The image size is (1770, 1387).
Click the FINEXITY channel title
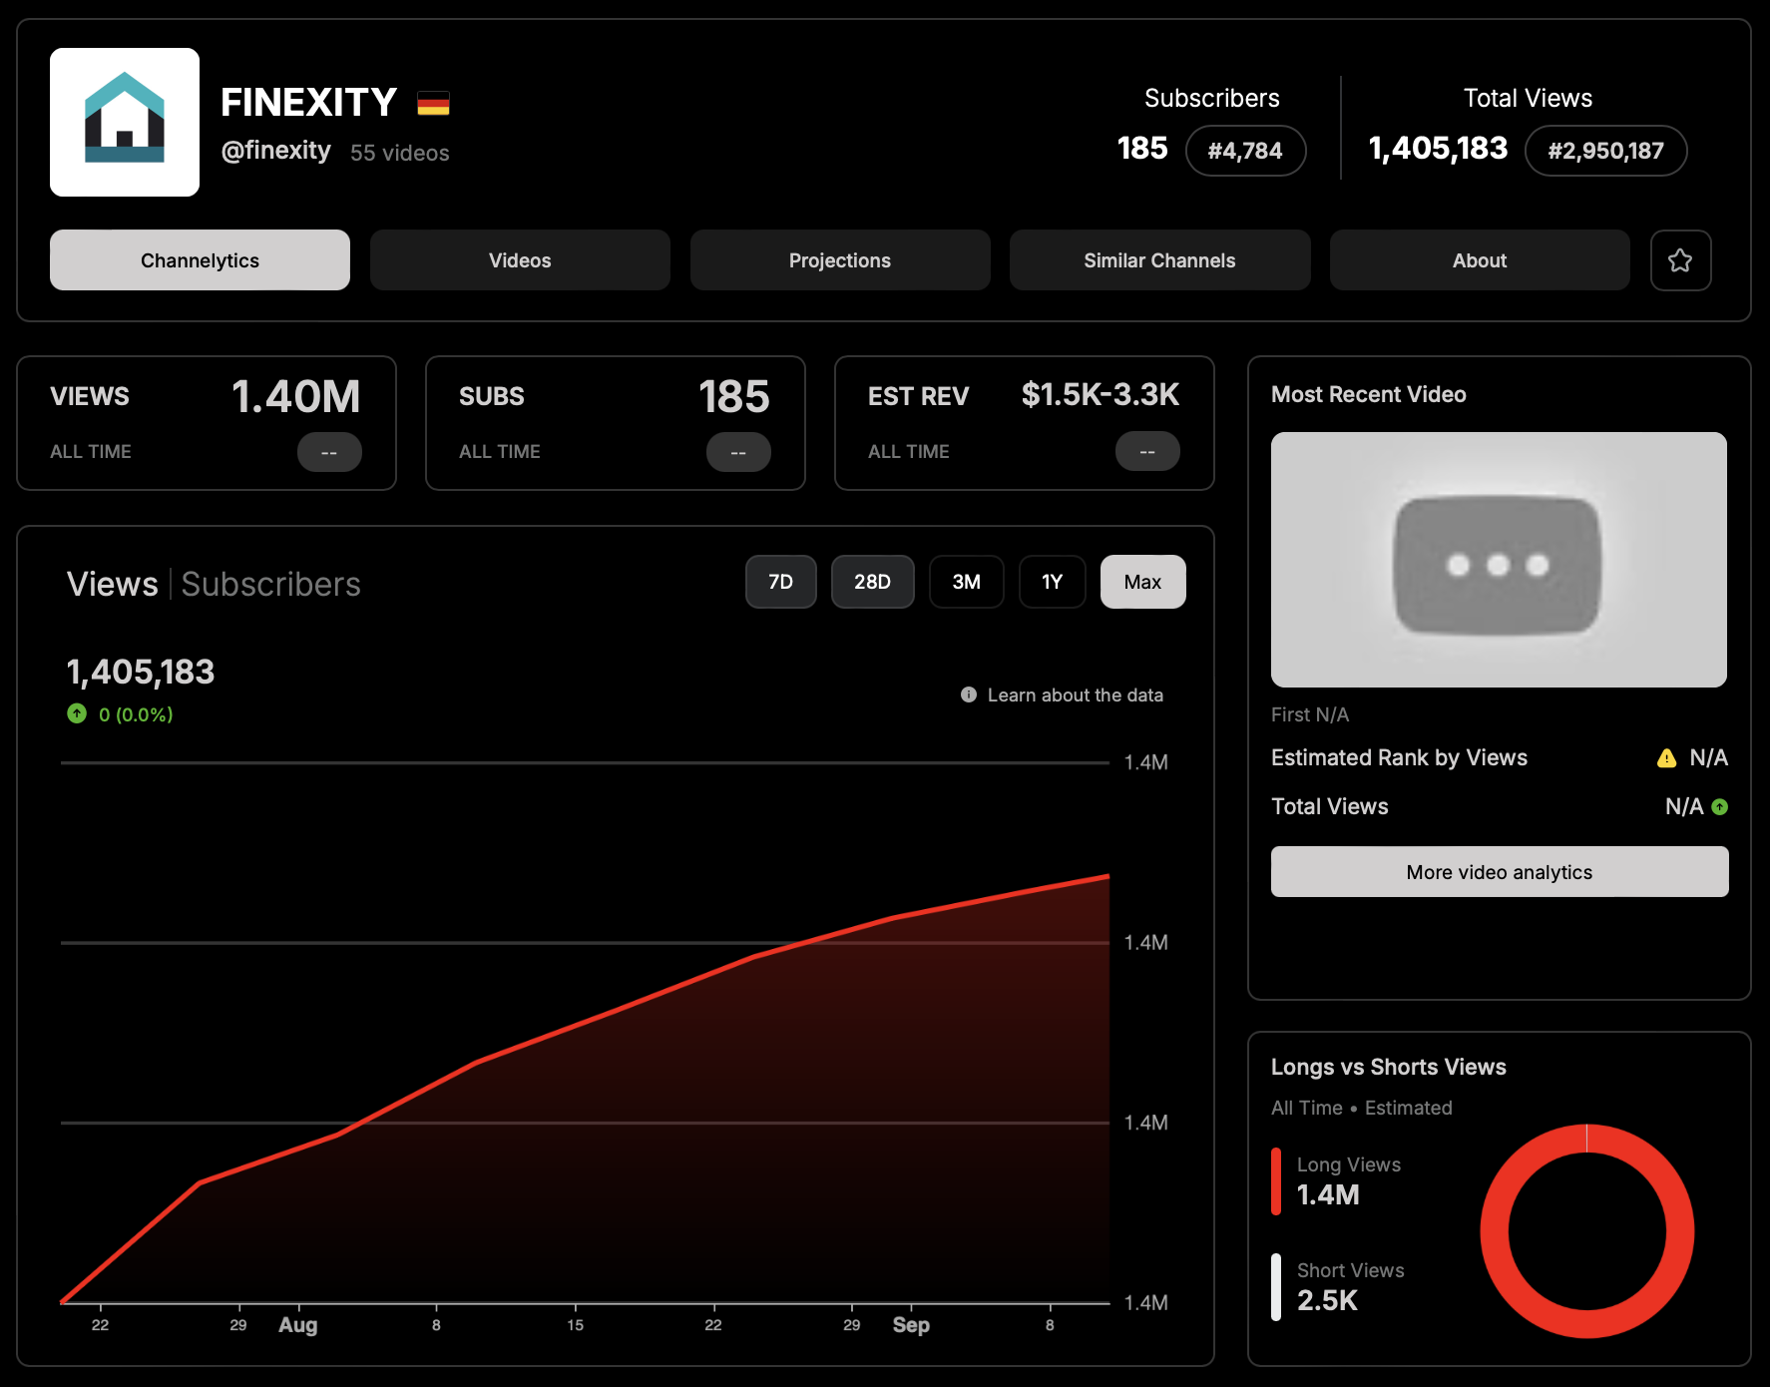308,103
